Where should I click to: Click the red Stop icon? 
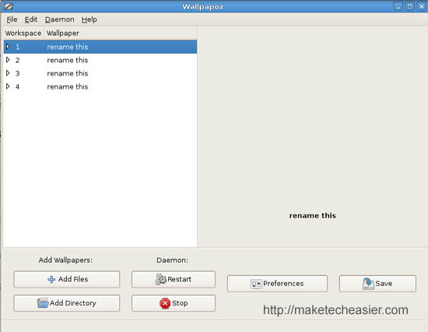[165, 303]
